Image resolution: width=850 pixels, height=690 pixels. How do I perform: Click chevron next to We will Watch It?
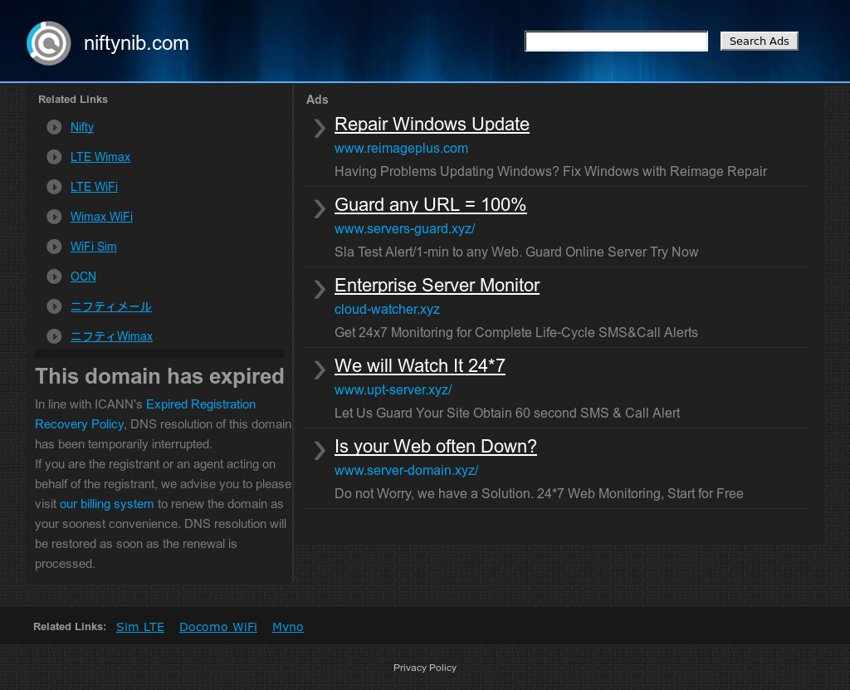pyautogui.click(x=320, y=369)
